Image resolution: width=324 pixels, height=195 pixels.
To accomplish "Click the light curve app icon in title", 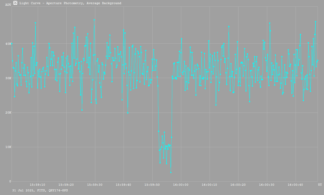I will (x=15, y=3).
